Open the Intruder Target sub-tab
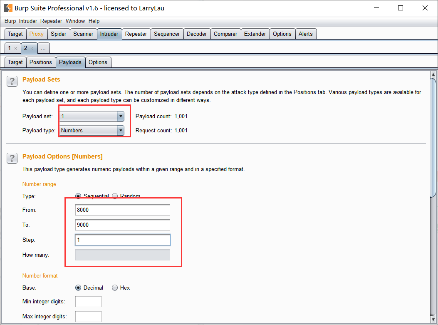The image size is (438, 325). 15,62
